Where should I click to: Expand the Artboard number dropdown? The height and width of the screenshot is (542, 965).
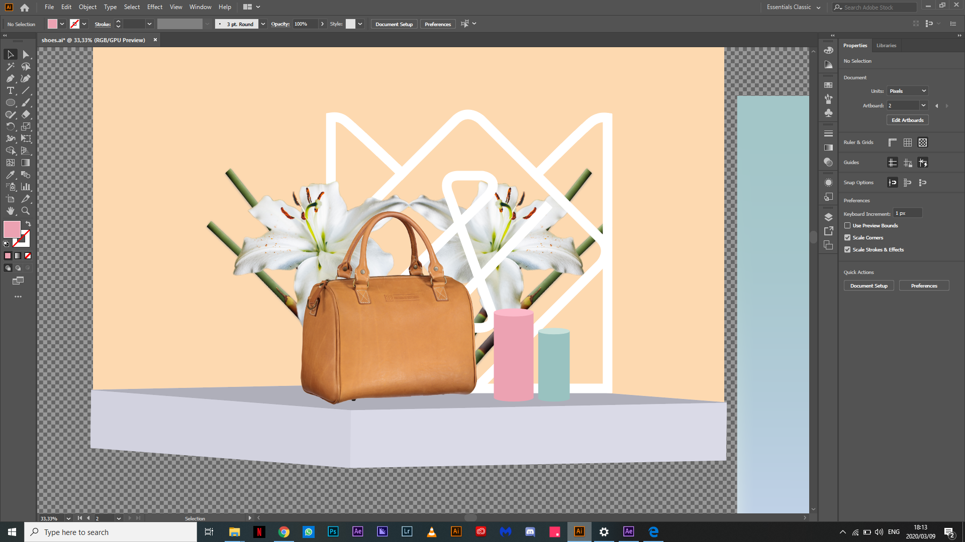[923, 105]
